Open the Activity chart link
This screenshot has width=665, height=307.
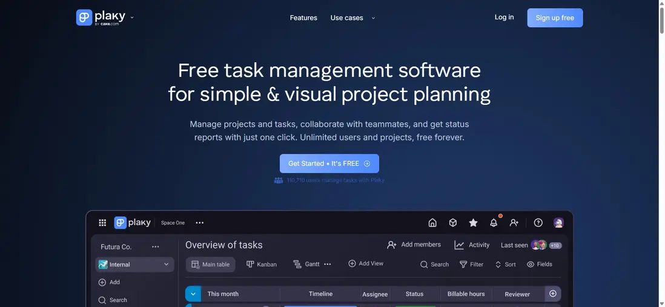(472, 245)
